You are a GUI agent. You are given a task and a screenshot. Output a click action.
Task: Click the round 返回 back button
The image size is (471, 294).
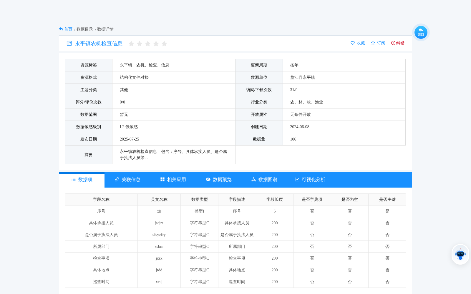pos(421,32)
